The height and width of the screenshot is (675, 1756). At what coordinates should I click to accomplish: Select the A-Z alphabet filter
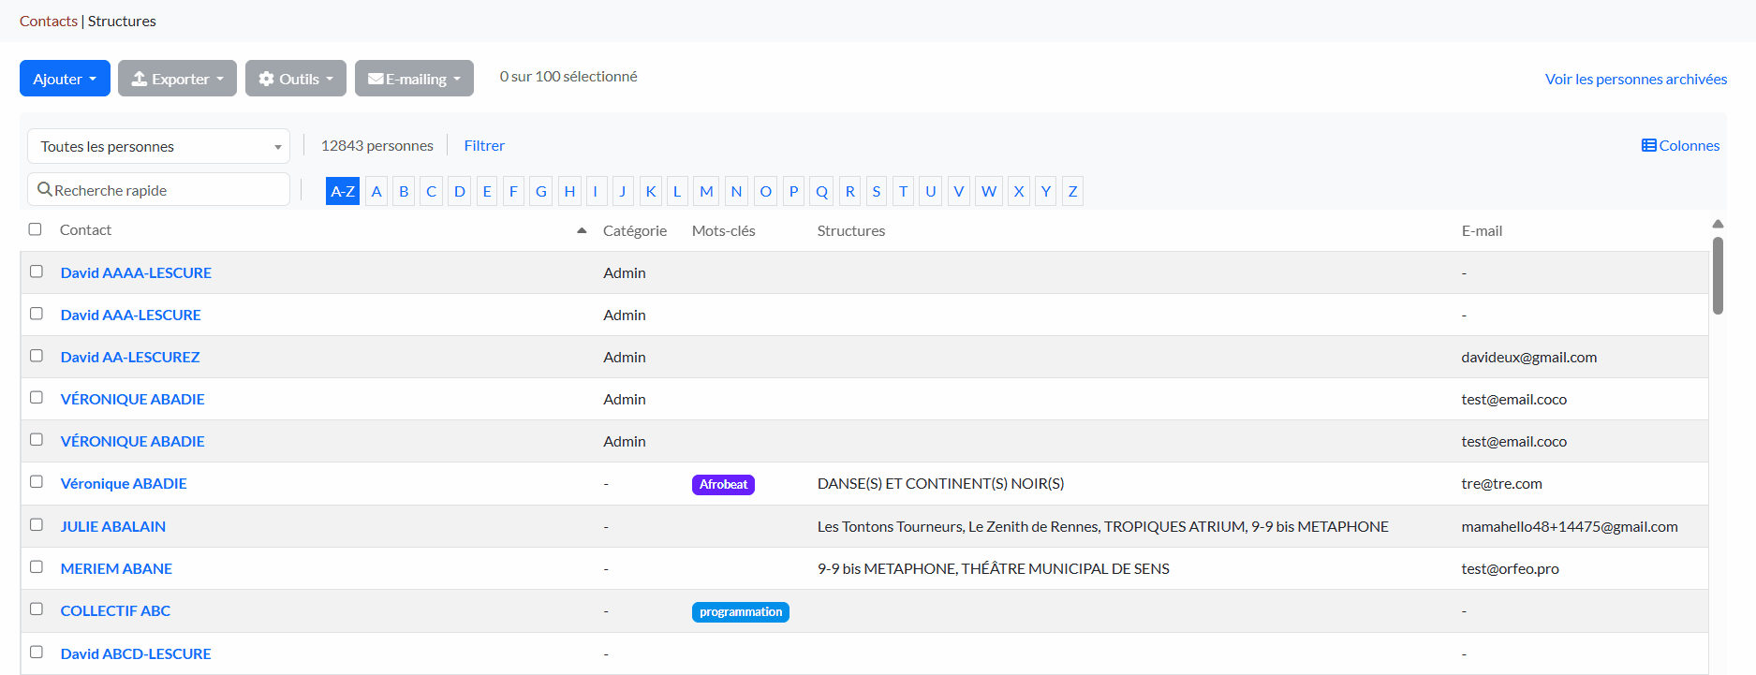(x=342, y=191)
